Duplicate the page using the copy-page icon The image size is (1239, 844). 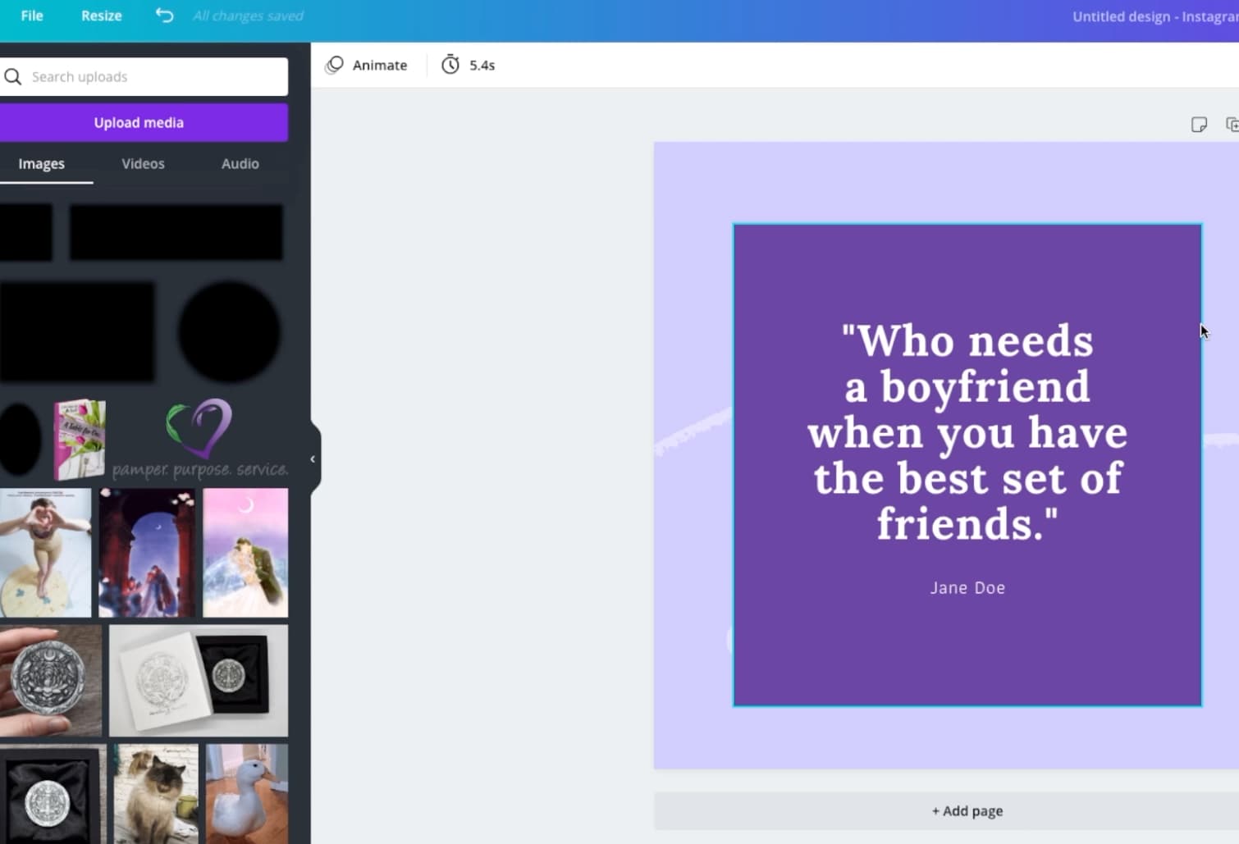tap(1233, 124)
